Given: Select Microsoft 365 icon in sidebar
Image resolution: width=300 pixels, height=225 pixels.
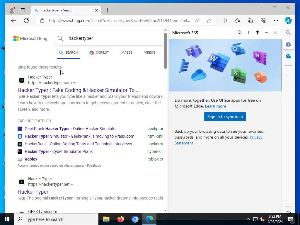Looking at the screenshot, I should tap(288, 45).
